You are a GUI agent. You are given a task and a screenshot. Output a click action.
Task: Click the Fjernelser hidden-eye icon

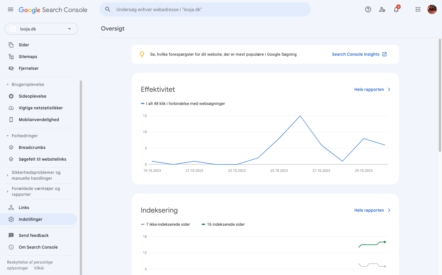11,68
